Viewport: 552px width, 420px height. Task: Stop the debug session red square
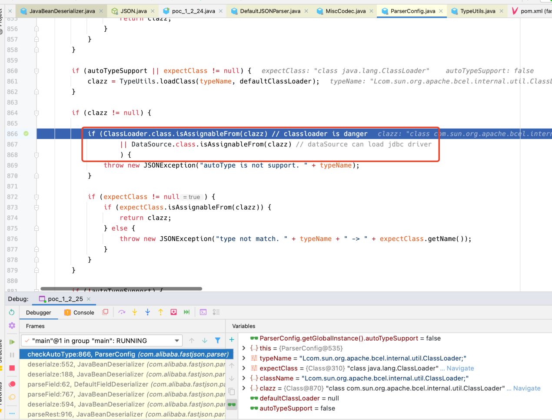pyautogui.click(x=12, y=368)
